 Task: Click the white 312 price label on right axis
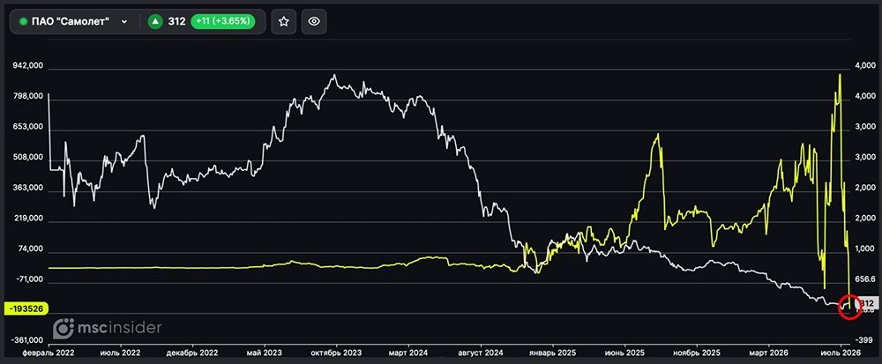click(867, 304)
